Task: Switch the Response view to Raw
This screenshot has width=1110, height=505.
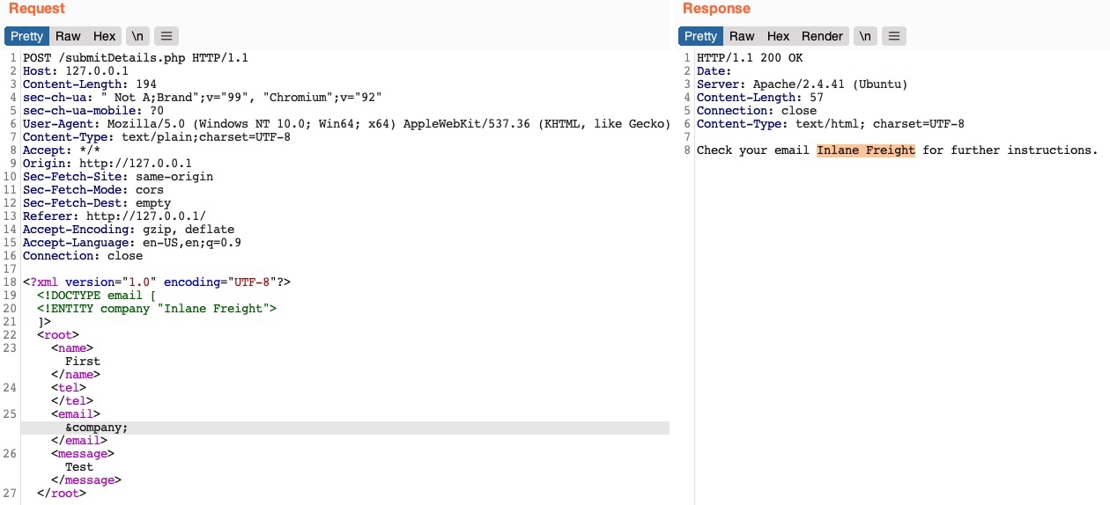Action: click(742, 36)
